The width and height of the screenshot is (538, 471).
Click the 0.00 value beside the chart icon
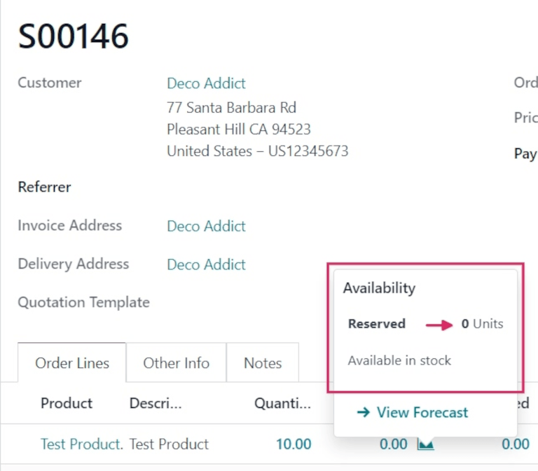pos(393,444)
